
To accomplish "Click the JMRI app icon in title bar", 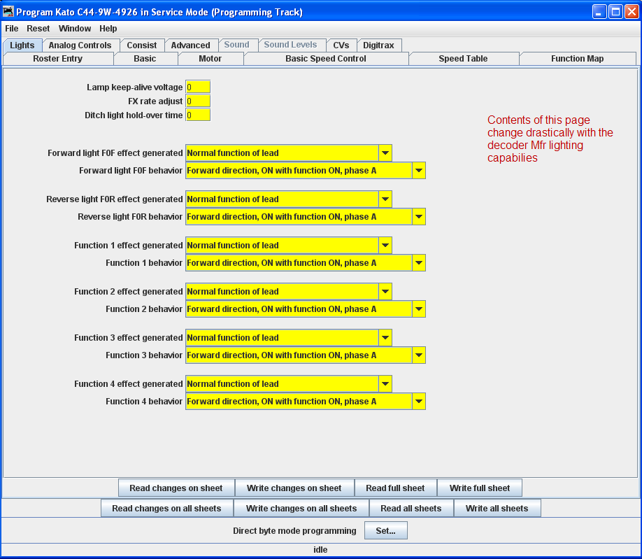I will pyautogui.click(x=8, y=12).
